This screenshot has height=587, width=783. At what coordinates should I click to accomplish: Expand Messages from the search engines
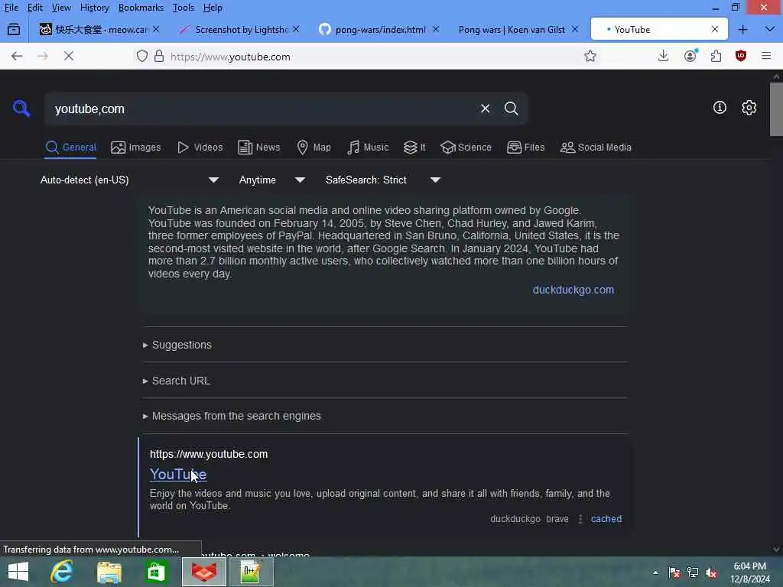(x=232, y=416)
